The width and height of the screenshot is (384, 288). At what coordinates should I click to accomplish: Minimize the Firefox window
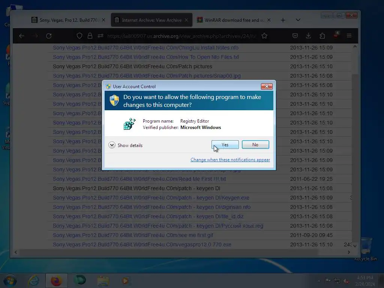click(x=327, y=15)
